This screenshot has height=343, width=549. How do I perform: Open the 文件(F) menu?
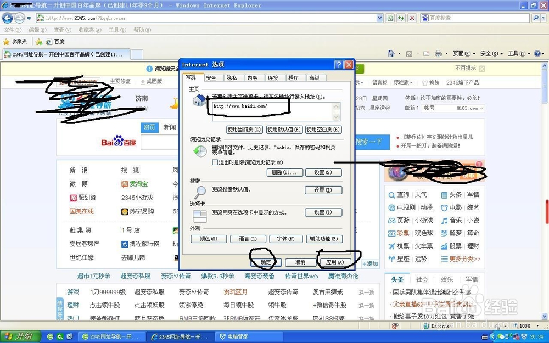pos(13,30)
